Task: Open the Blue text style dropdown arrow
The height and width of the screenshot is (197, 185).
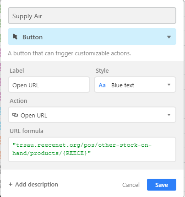Action: tap(169, 85)
